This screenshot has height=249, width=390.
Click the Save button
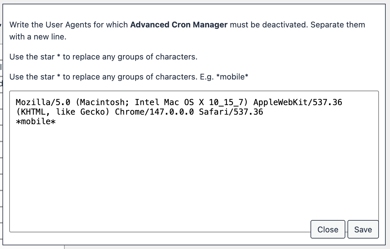(x=363, y=229)
